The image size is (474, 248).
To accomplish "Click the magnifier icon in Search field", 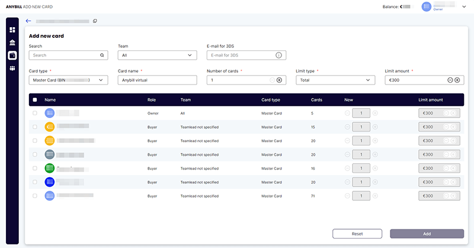I will (102, 55).
